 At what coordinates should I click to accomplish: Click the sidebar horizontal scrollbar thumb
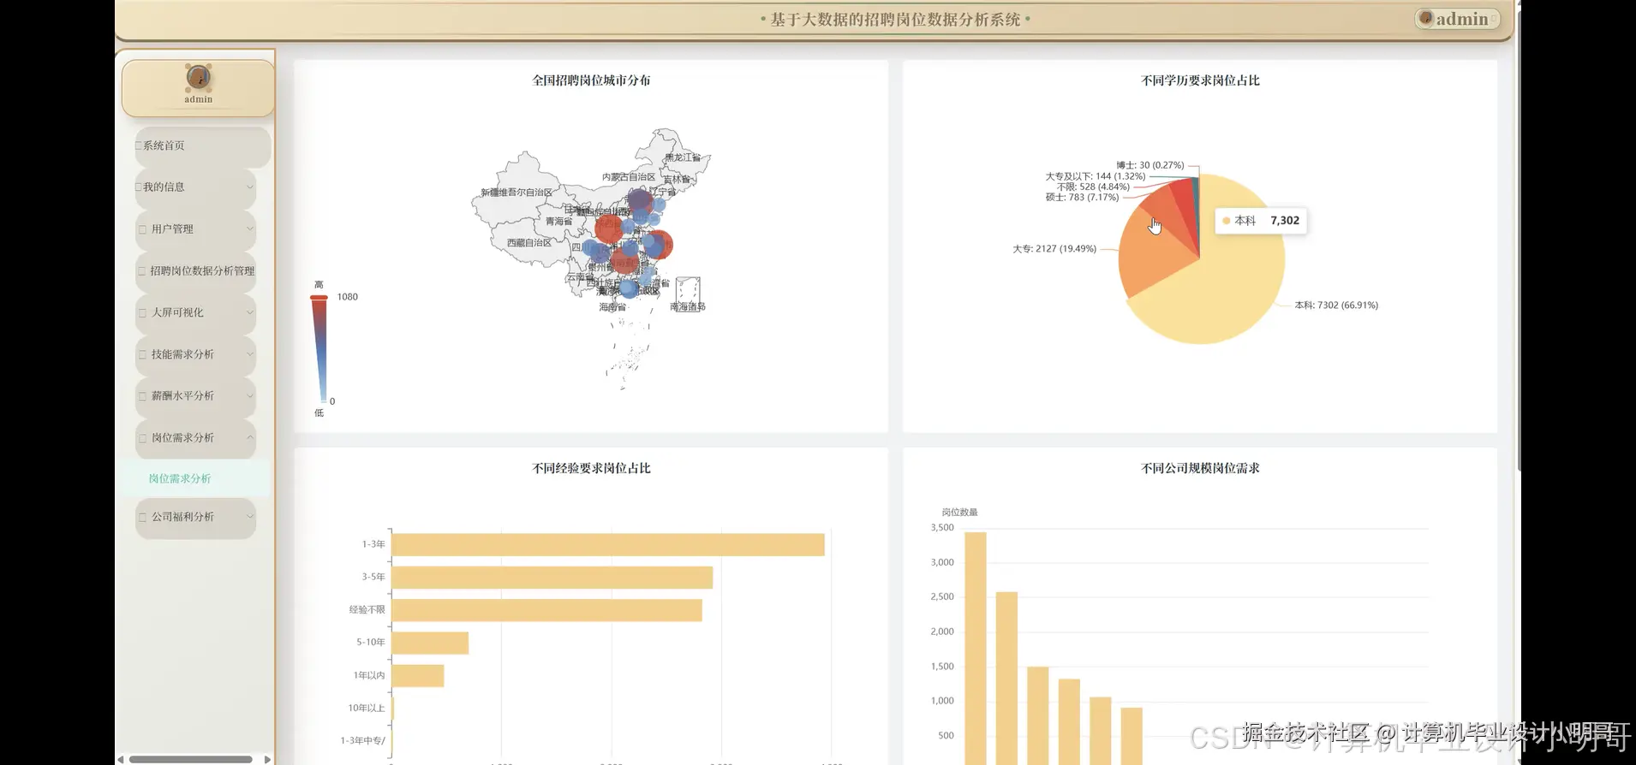(190, 759)
